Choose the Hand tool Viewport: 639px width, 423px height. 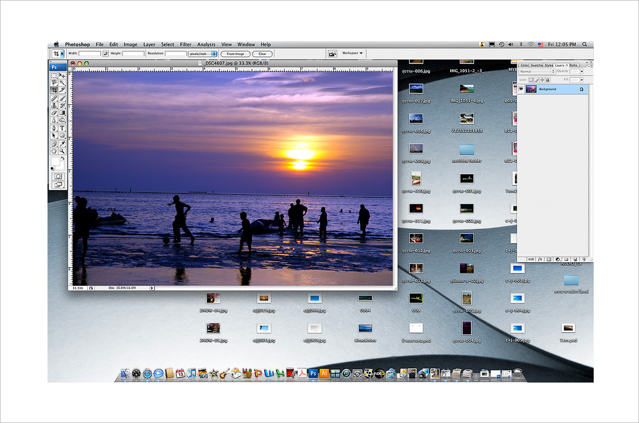(x=54, y=150)
